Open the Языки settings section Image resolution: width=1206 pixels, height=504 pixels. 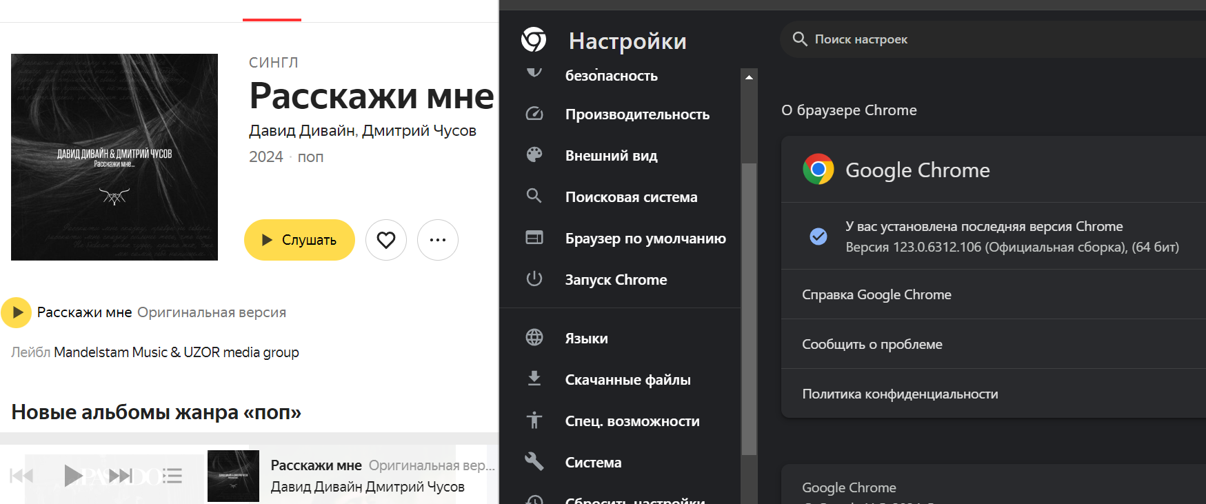(586, 338)
